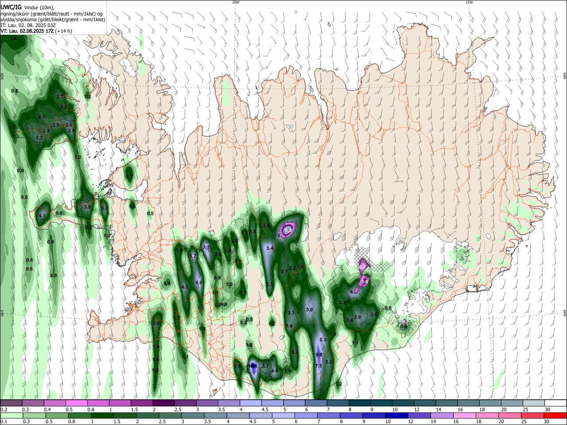Click the white snow swatch above label 30
This screenshot has width=567, height=425.
pyautogui.click(x=555, y=403)
